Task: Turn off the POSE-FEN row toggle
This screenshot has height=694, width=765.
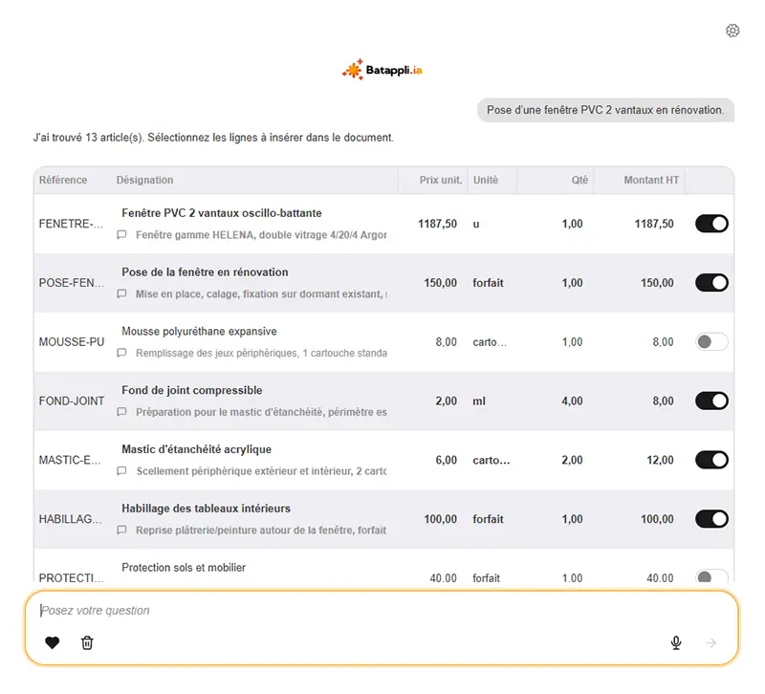Action: coord(711,283)
